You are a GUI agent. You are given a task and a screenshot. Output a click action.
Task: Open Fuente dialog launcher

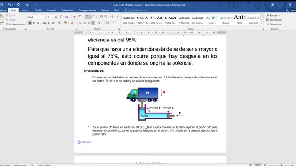tap(76, 29)
